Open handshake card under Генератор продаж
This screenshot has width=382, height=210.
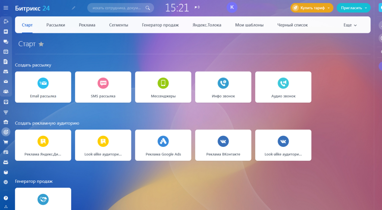pos(43,199)
